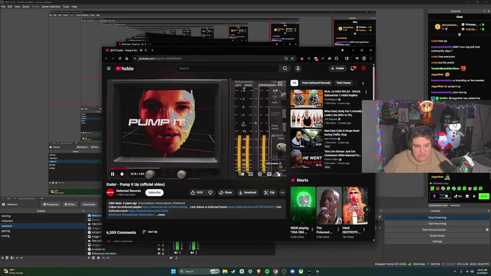Open YouTube notifications bell
This screenshot has height=276, width=491.
point(353,68)
